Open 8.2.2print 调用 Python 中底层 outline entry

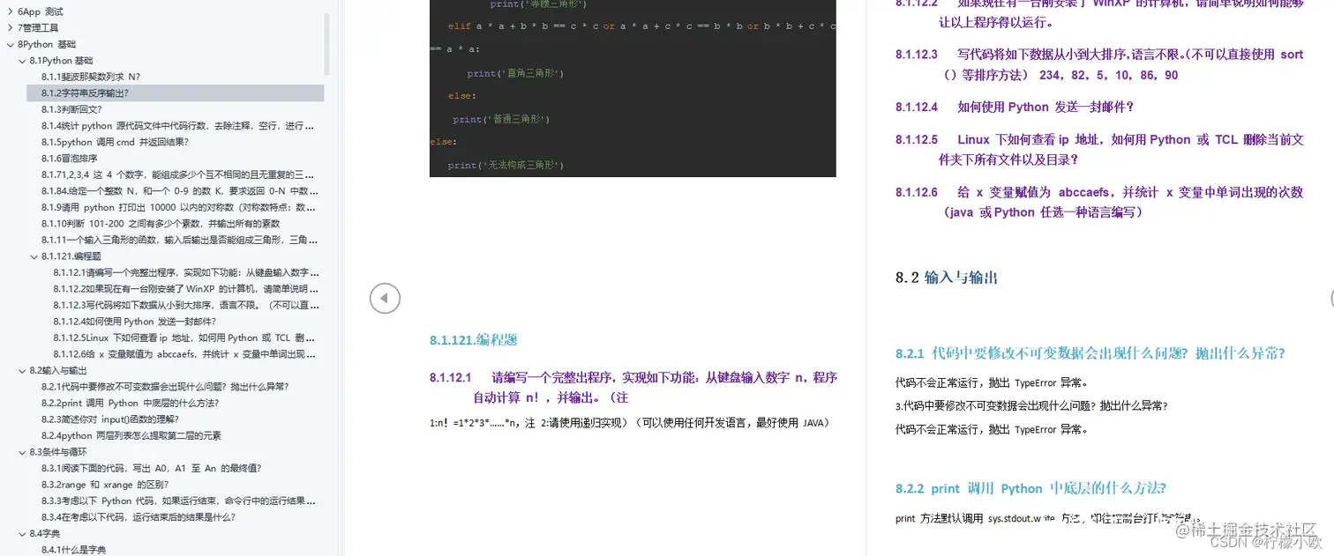(130, 404)
